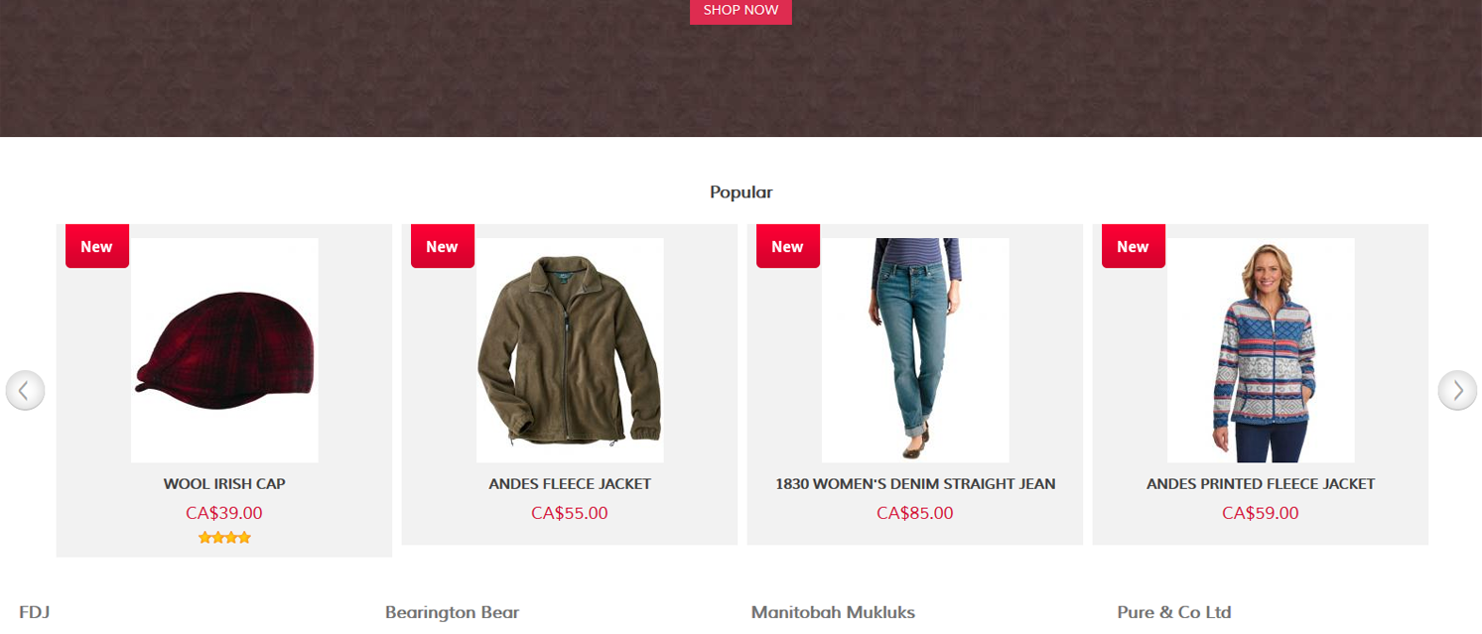The height and width of the screenshot is (634, 1482).
Task: Click the New badge on Wool Irish Cap
Action: click(97, 246)
